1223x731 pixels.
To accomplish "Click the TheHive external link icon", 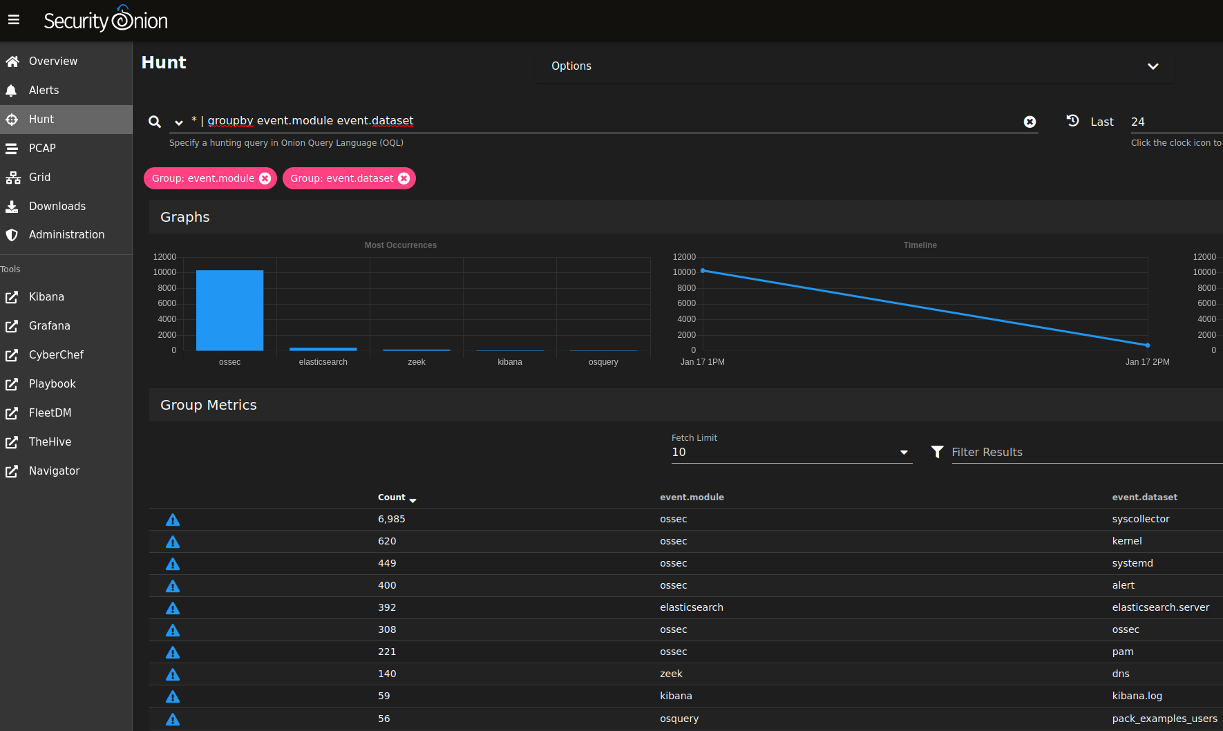I will 12,442.
